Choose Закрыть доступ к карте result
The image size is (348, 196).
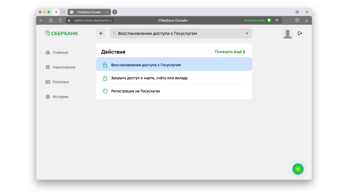(149, 78)
